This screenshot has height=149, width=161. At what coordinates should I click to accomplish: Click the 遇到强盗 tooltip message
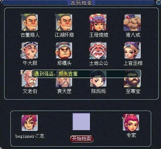point(86,74)
